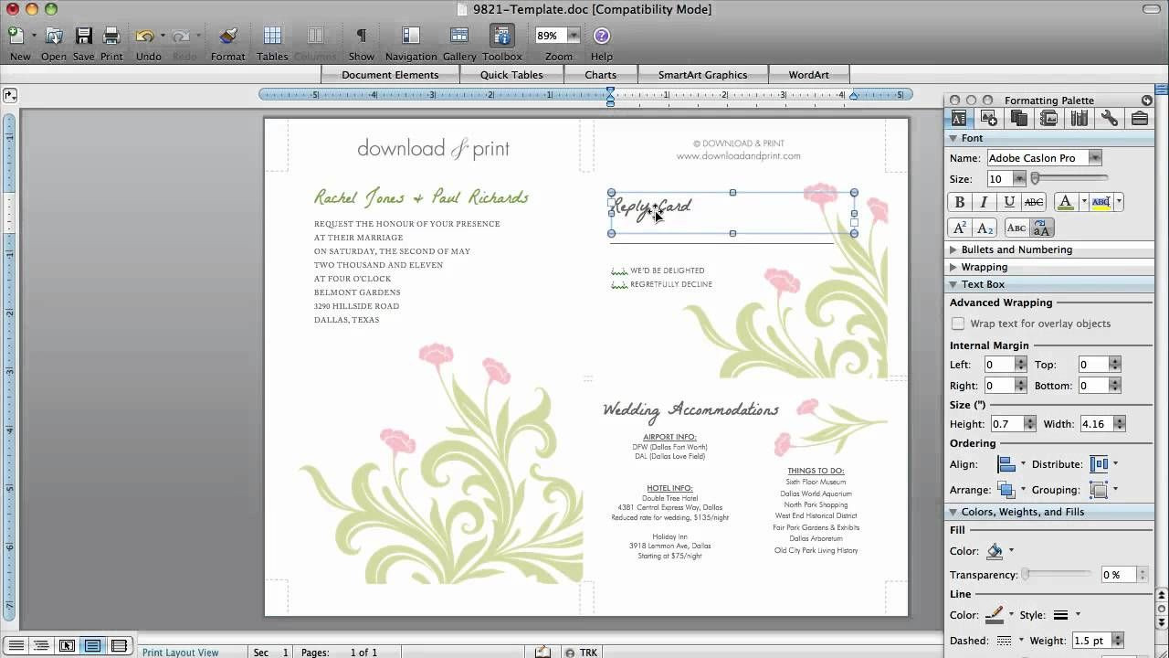The width and height of the screenshot is (1169, 658).
Task: Toggle underline formatting
Action: coord(1008,202)
